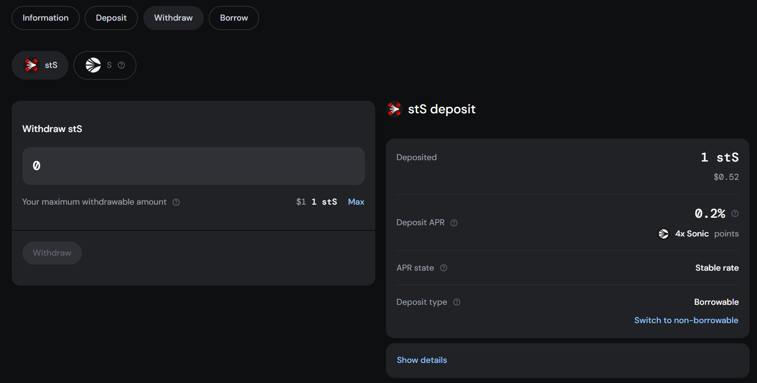Click the 'Stable rate' value

coord(717,268)
